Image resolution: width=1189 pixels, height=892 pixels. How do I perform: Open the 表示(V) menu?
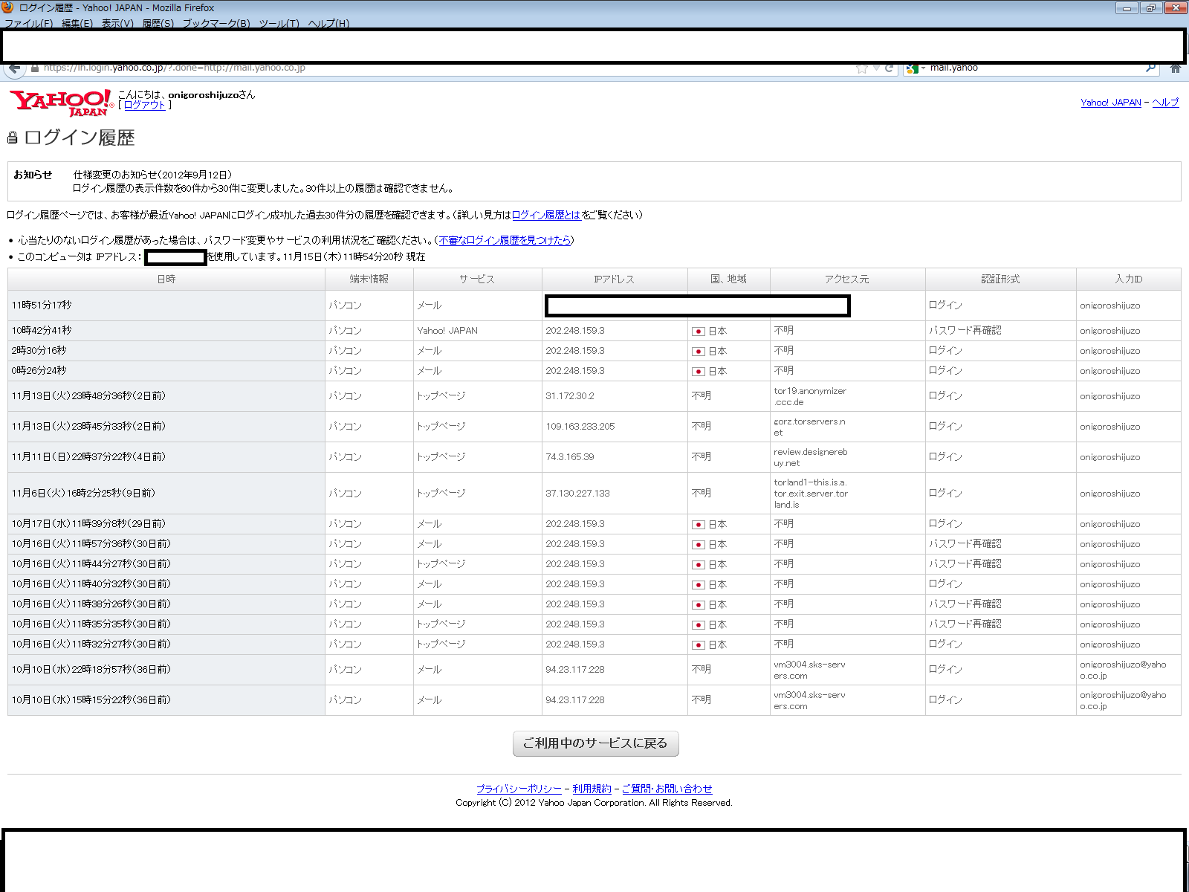[117, 23]
